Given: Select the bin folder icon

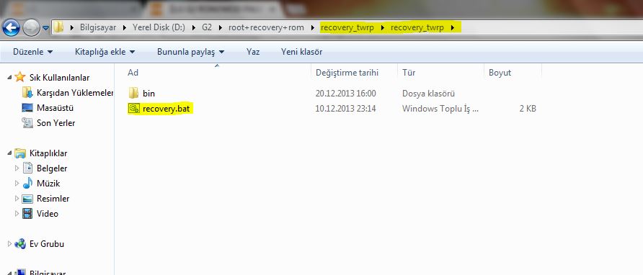Looking at the screenshot, I should (x=133, y=94).
